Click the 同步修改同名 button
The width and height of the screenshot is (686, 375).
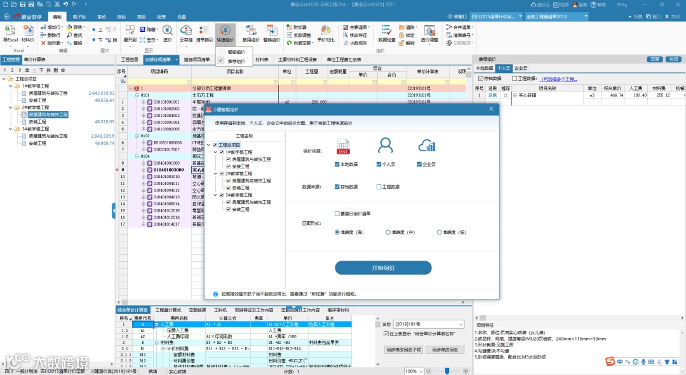pos(445,350)
